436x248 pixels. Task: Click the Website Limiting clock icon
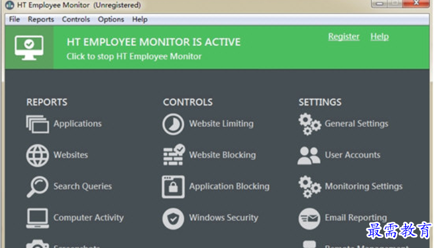(173, 124)
